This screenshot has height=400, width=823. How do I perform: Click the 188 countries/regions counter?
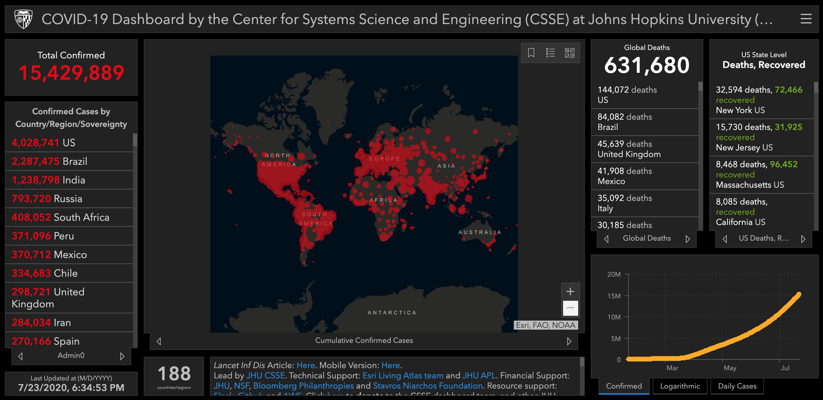point(174,377)
